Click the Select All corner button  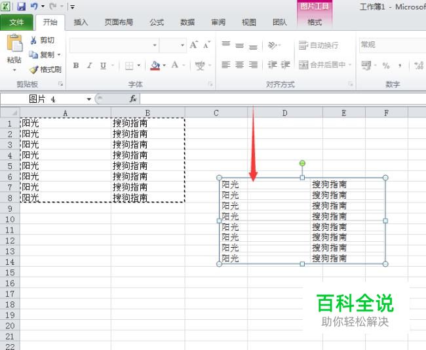(10, 112)
